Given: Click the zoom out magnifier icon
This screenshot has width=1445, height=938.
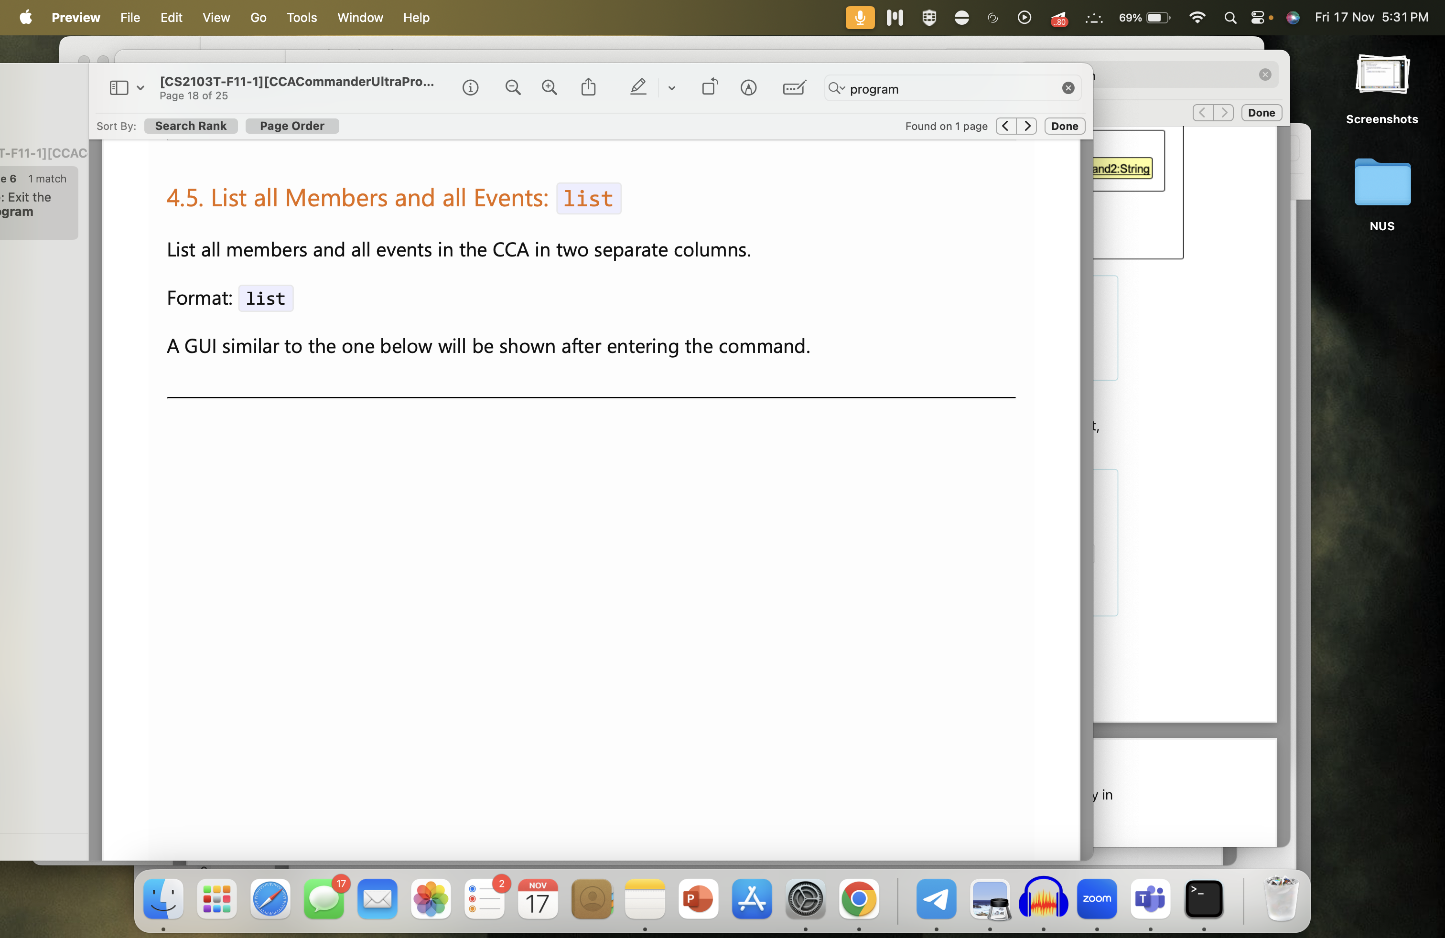Looking at the screenshot, I should click(x=512, y=87).
